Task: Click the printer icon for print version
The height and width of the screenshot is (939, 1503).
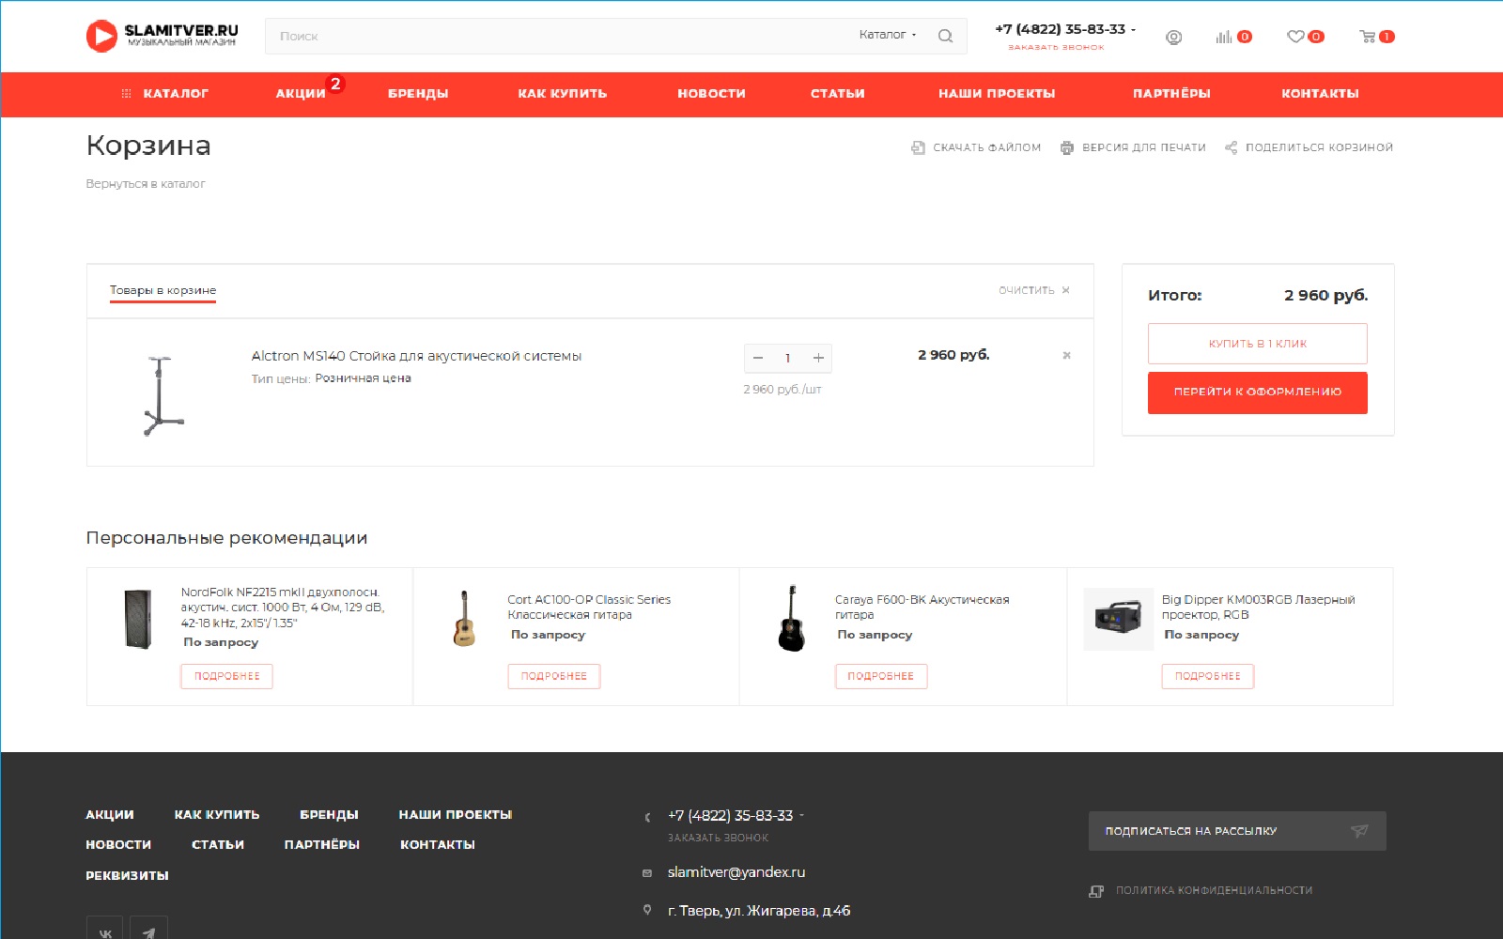Action: pyautogui.click(x=1067, y=147)
